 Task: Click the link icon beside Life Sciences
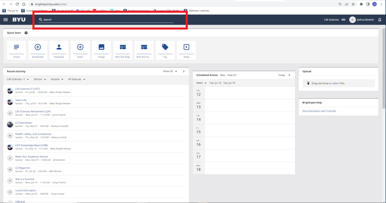343,20
